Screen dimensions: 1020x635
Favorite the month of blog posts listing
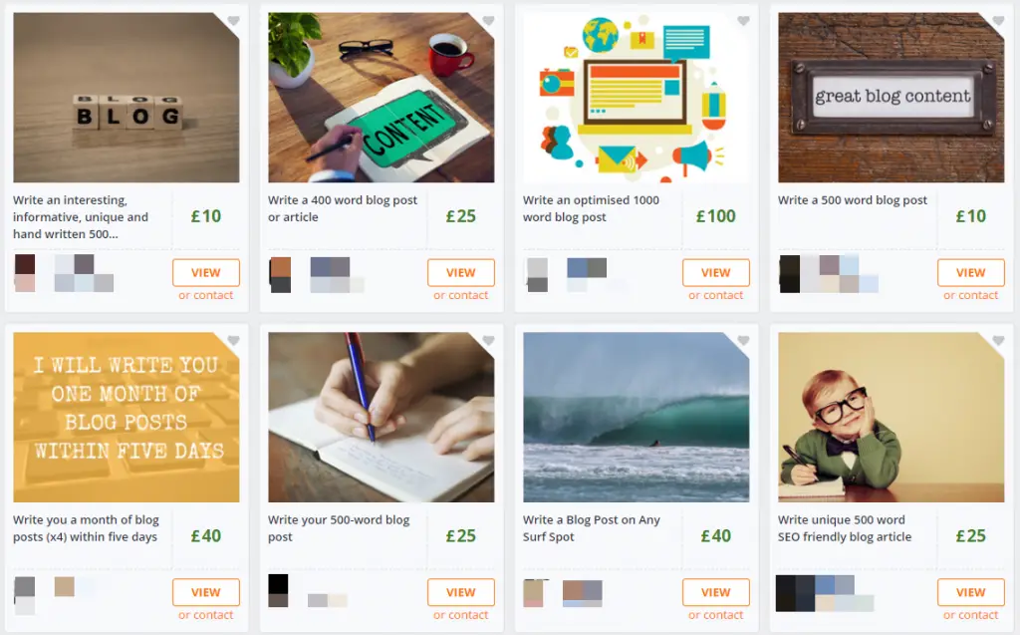(x=233, y=341)
